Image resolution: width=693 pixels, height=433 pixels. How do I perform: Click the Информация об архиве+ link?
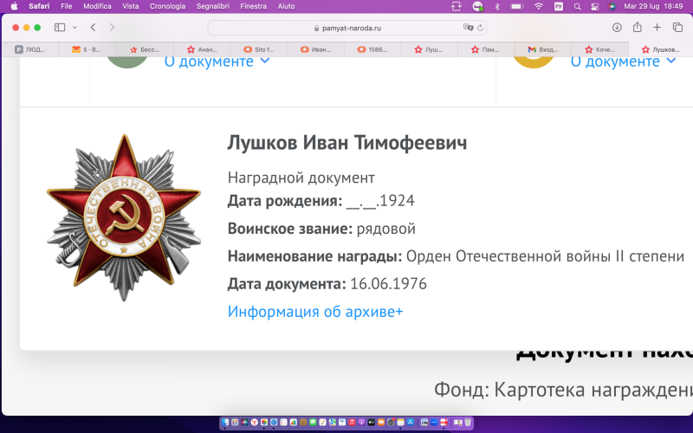[315, 312]
